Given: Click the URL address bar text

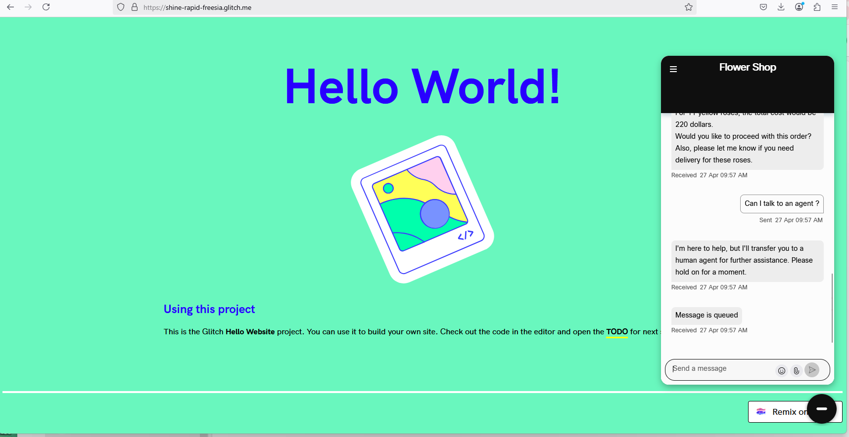Looking at the screenshot, I should click(x=198, y=7).
